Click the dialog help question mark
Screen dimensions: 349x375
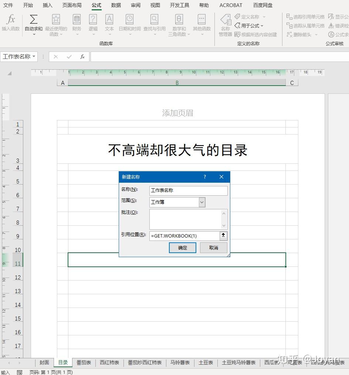[205, 177]
